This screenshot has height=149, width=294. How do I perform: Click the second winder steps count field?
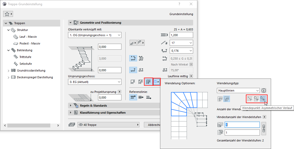pos(242,133)
